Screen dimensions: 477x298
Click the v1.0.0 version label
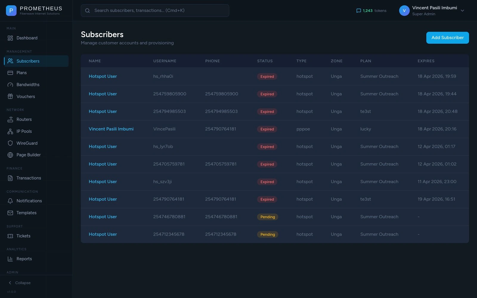[x=12, y=292]
